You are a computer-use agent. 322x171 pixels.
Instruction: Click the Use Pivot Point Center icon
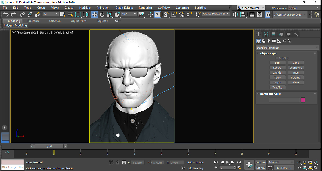click(x=141, y=14)
